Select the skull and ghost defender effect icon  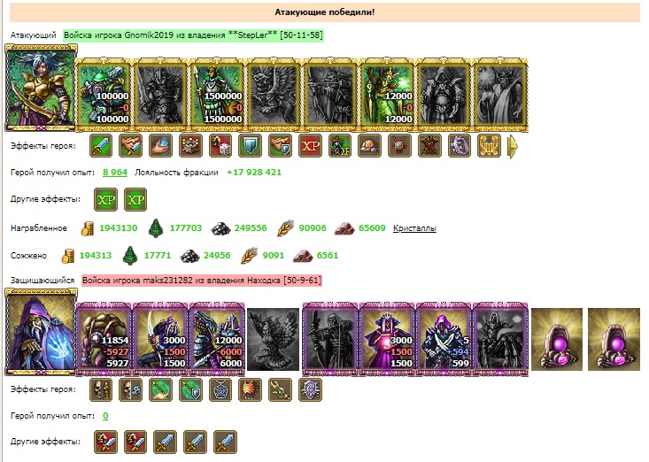tap(131, 389)
